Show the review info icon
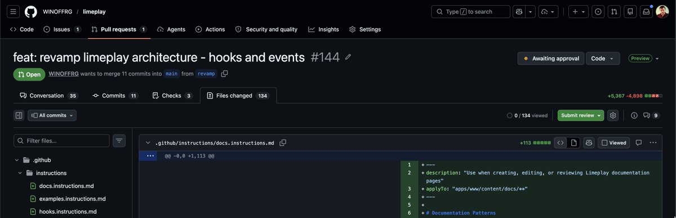Screen dimensions: 676x218 634,115
